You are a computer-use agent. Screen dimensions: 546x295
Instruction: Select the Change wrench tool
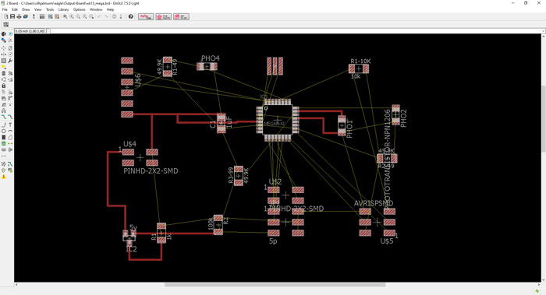coord(10,61)
